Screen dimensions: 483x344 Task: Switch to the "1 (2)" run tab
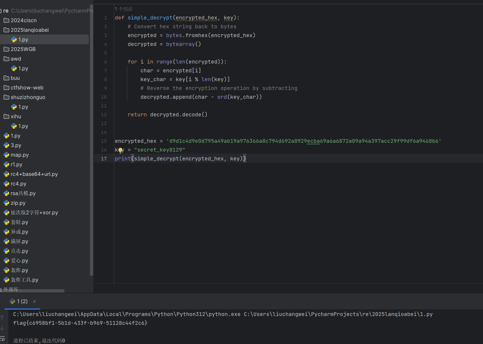(22, 302)
